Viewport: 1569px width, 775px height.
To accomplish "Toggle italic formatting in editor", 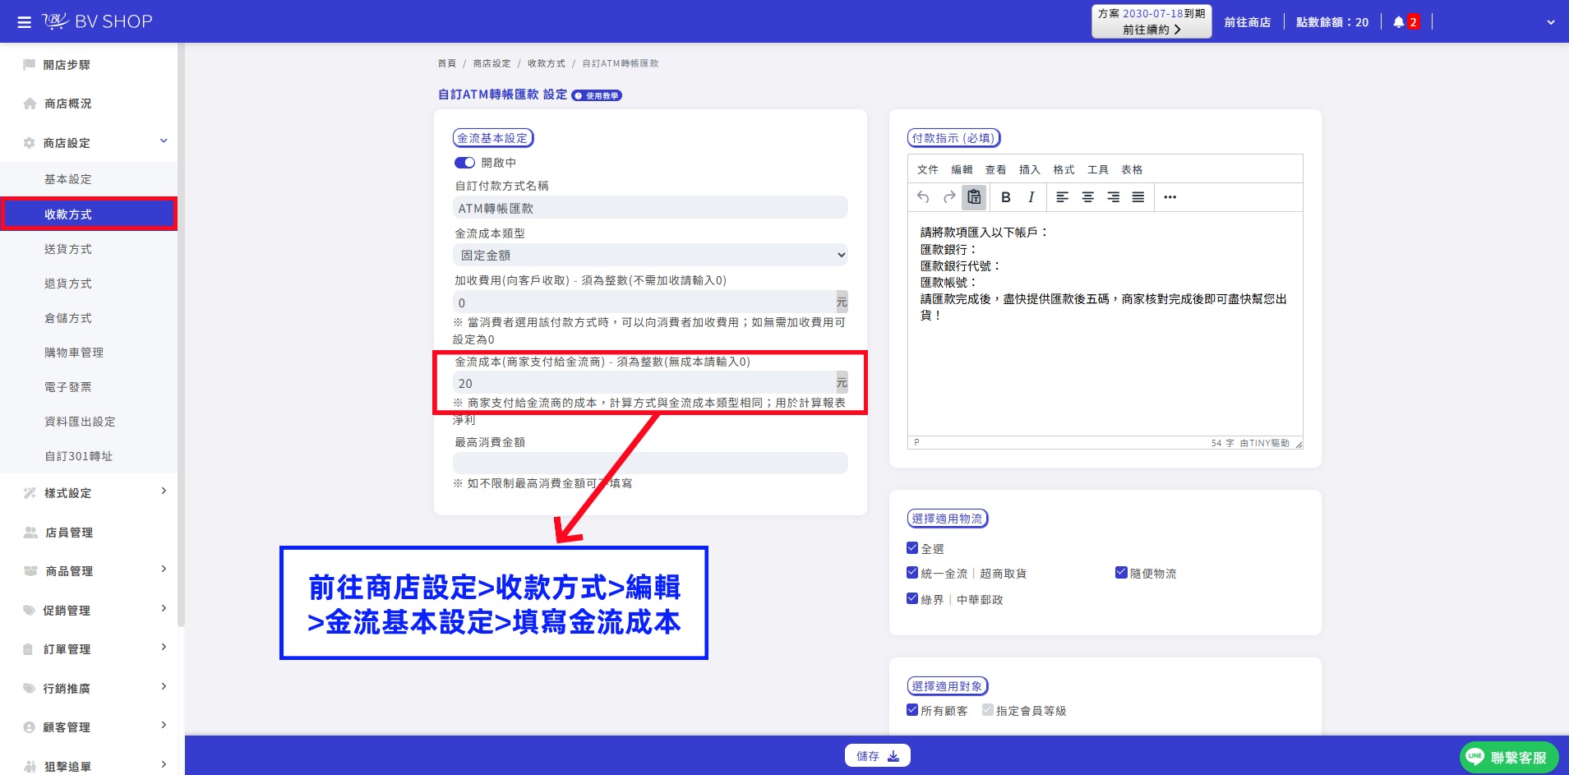I will (x=1031, y=197).
